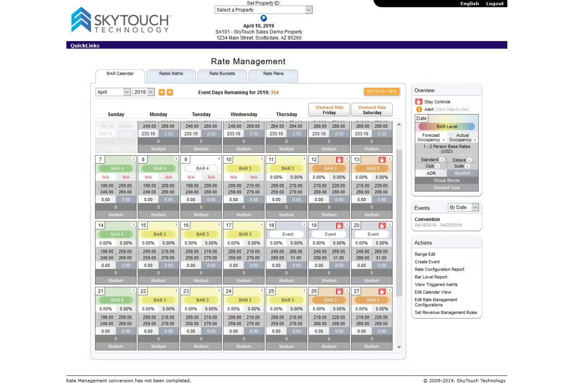This screenshot has height=383, width=574.
Task: Click stay control hand icon on day 19
Action: (x=339, y=225)
